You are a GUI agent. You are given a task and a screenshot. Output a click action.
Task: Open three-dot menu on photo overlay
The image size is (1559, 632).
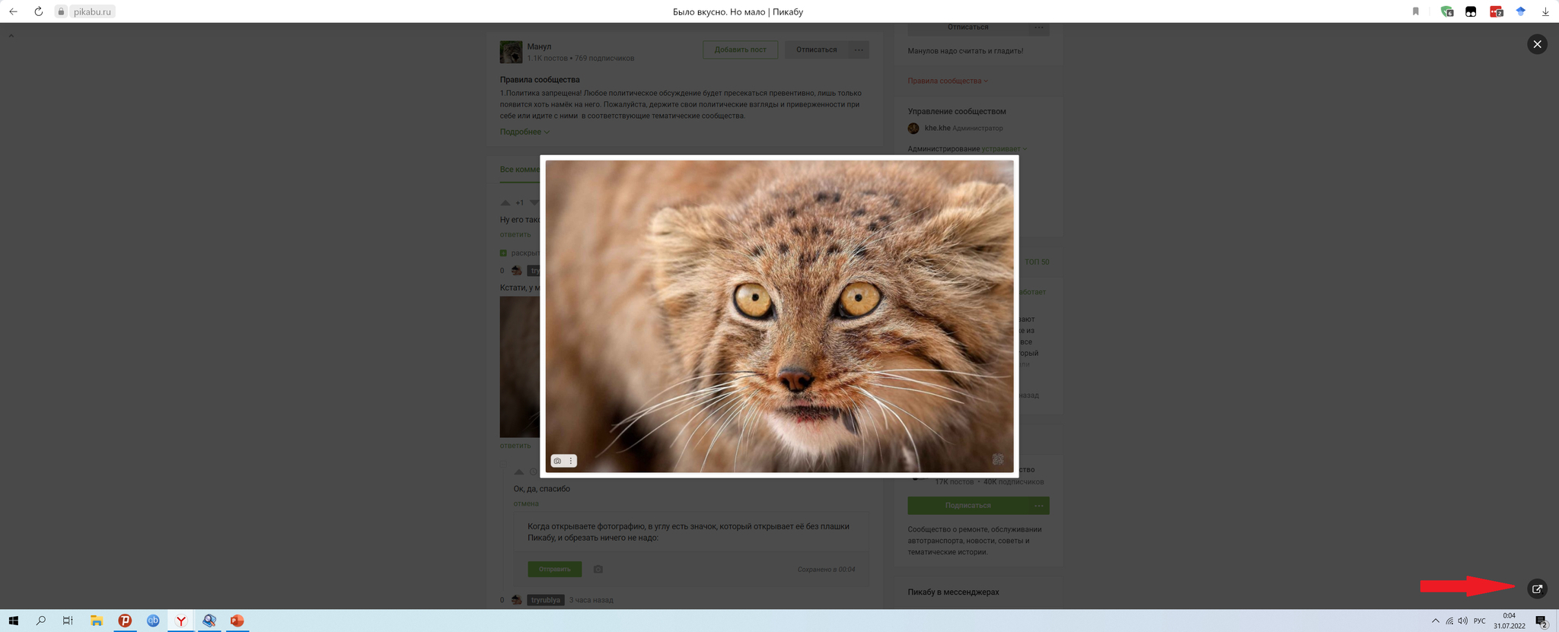[x=571, y=461]
